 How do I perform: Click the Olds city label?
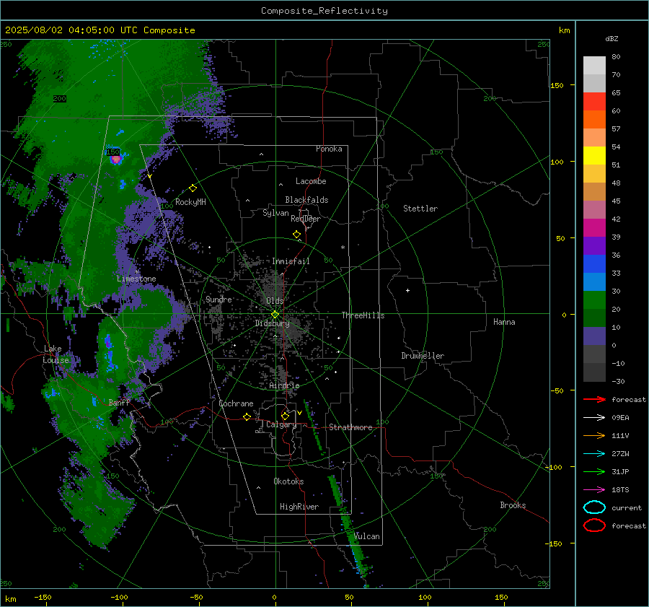pos(275,301)
